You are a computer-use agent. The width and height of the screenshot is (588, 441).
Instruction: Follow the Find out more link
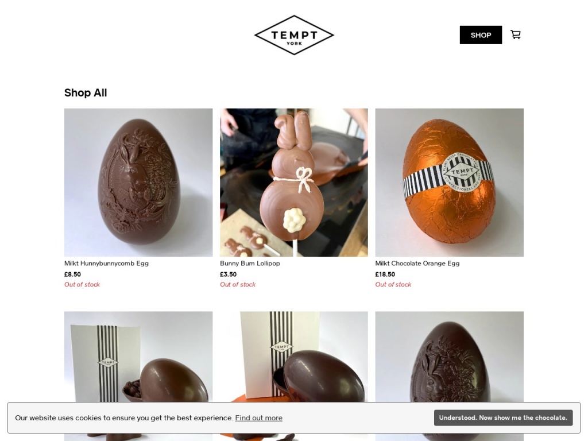(x=259, y=418)
